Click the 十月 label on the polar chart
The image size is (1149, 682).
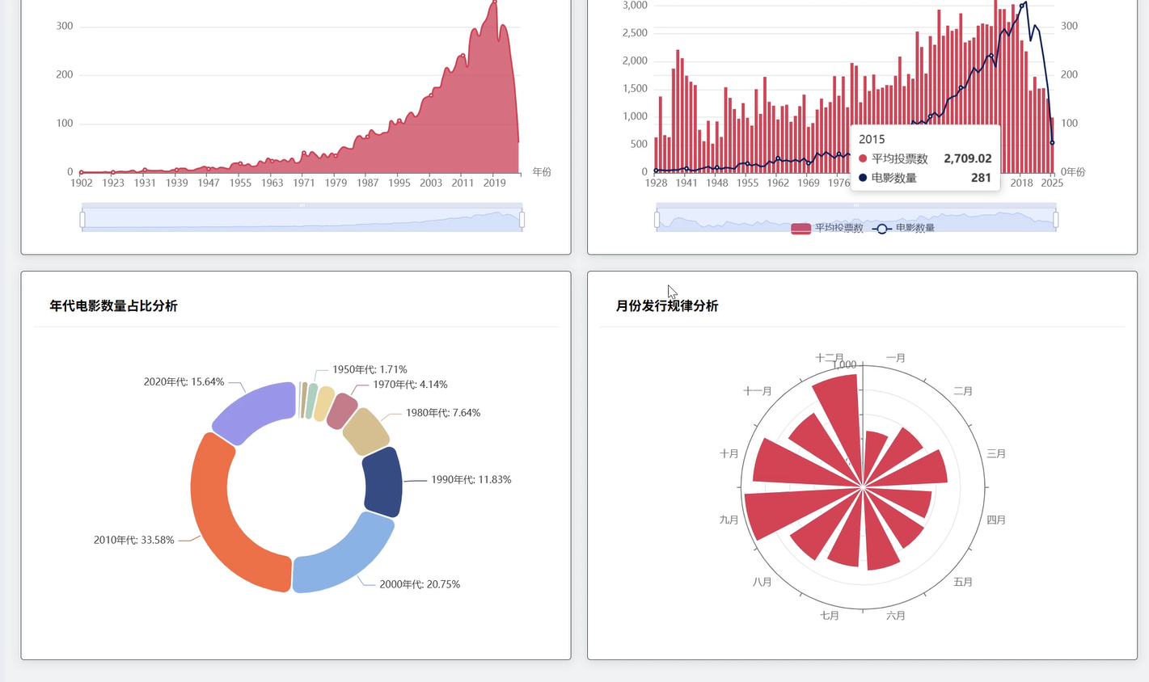[x=729, y=454]
